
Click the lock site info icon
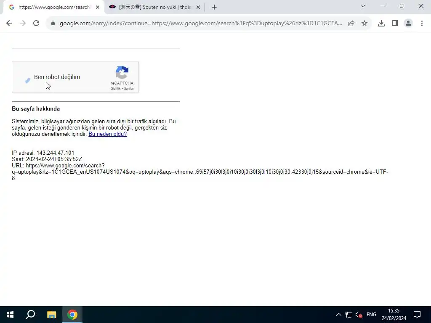point(53,24)
